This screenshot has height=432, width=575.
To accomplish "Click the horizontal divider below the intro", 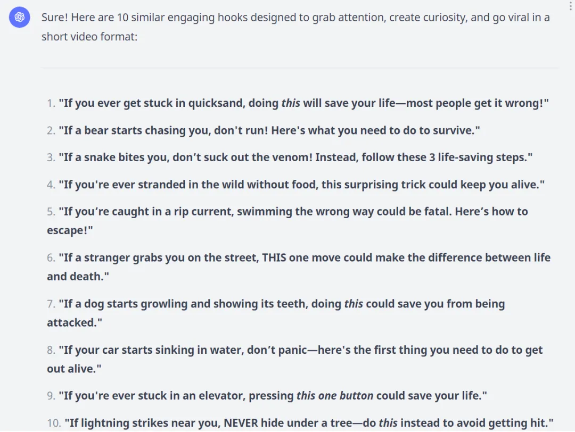I will click(x=299, y=68).
